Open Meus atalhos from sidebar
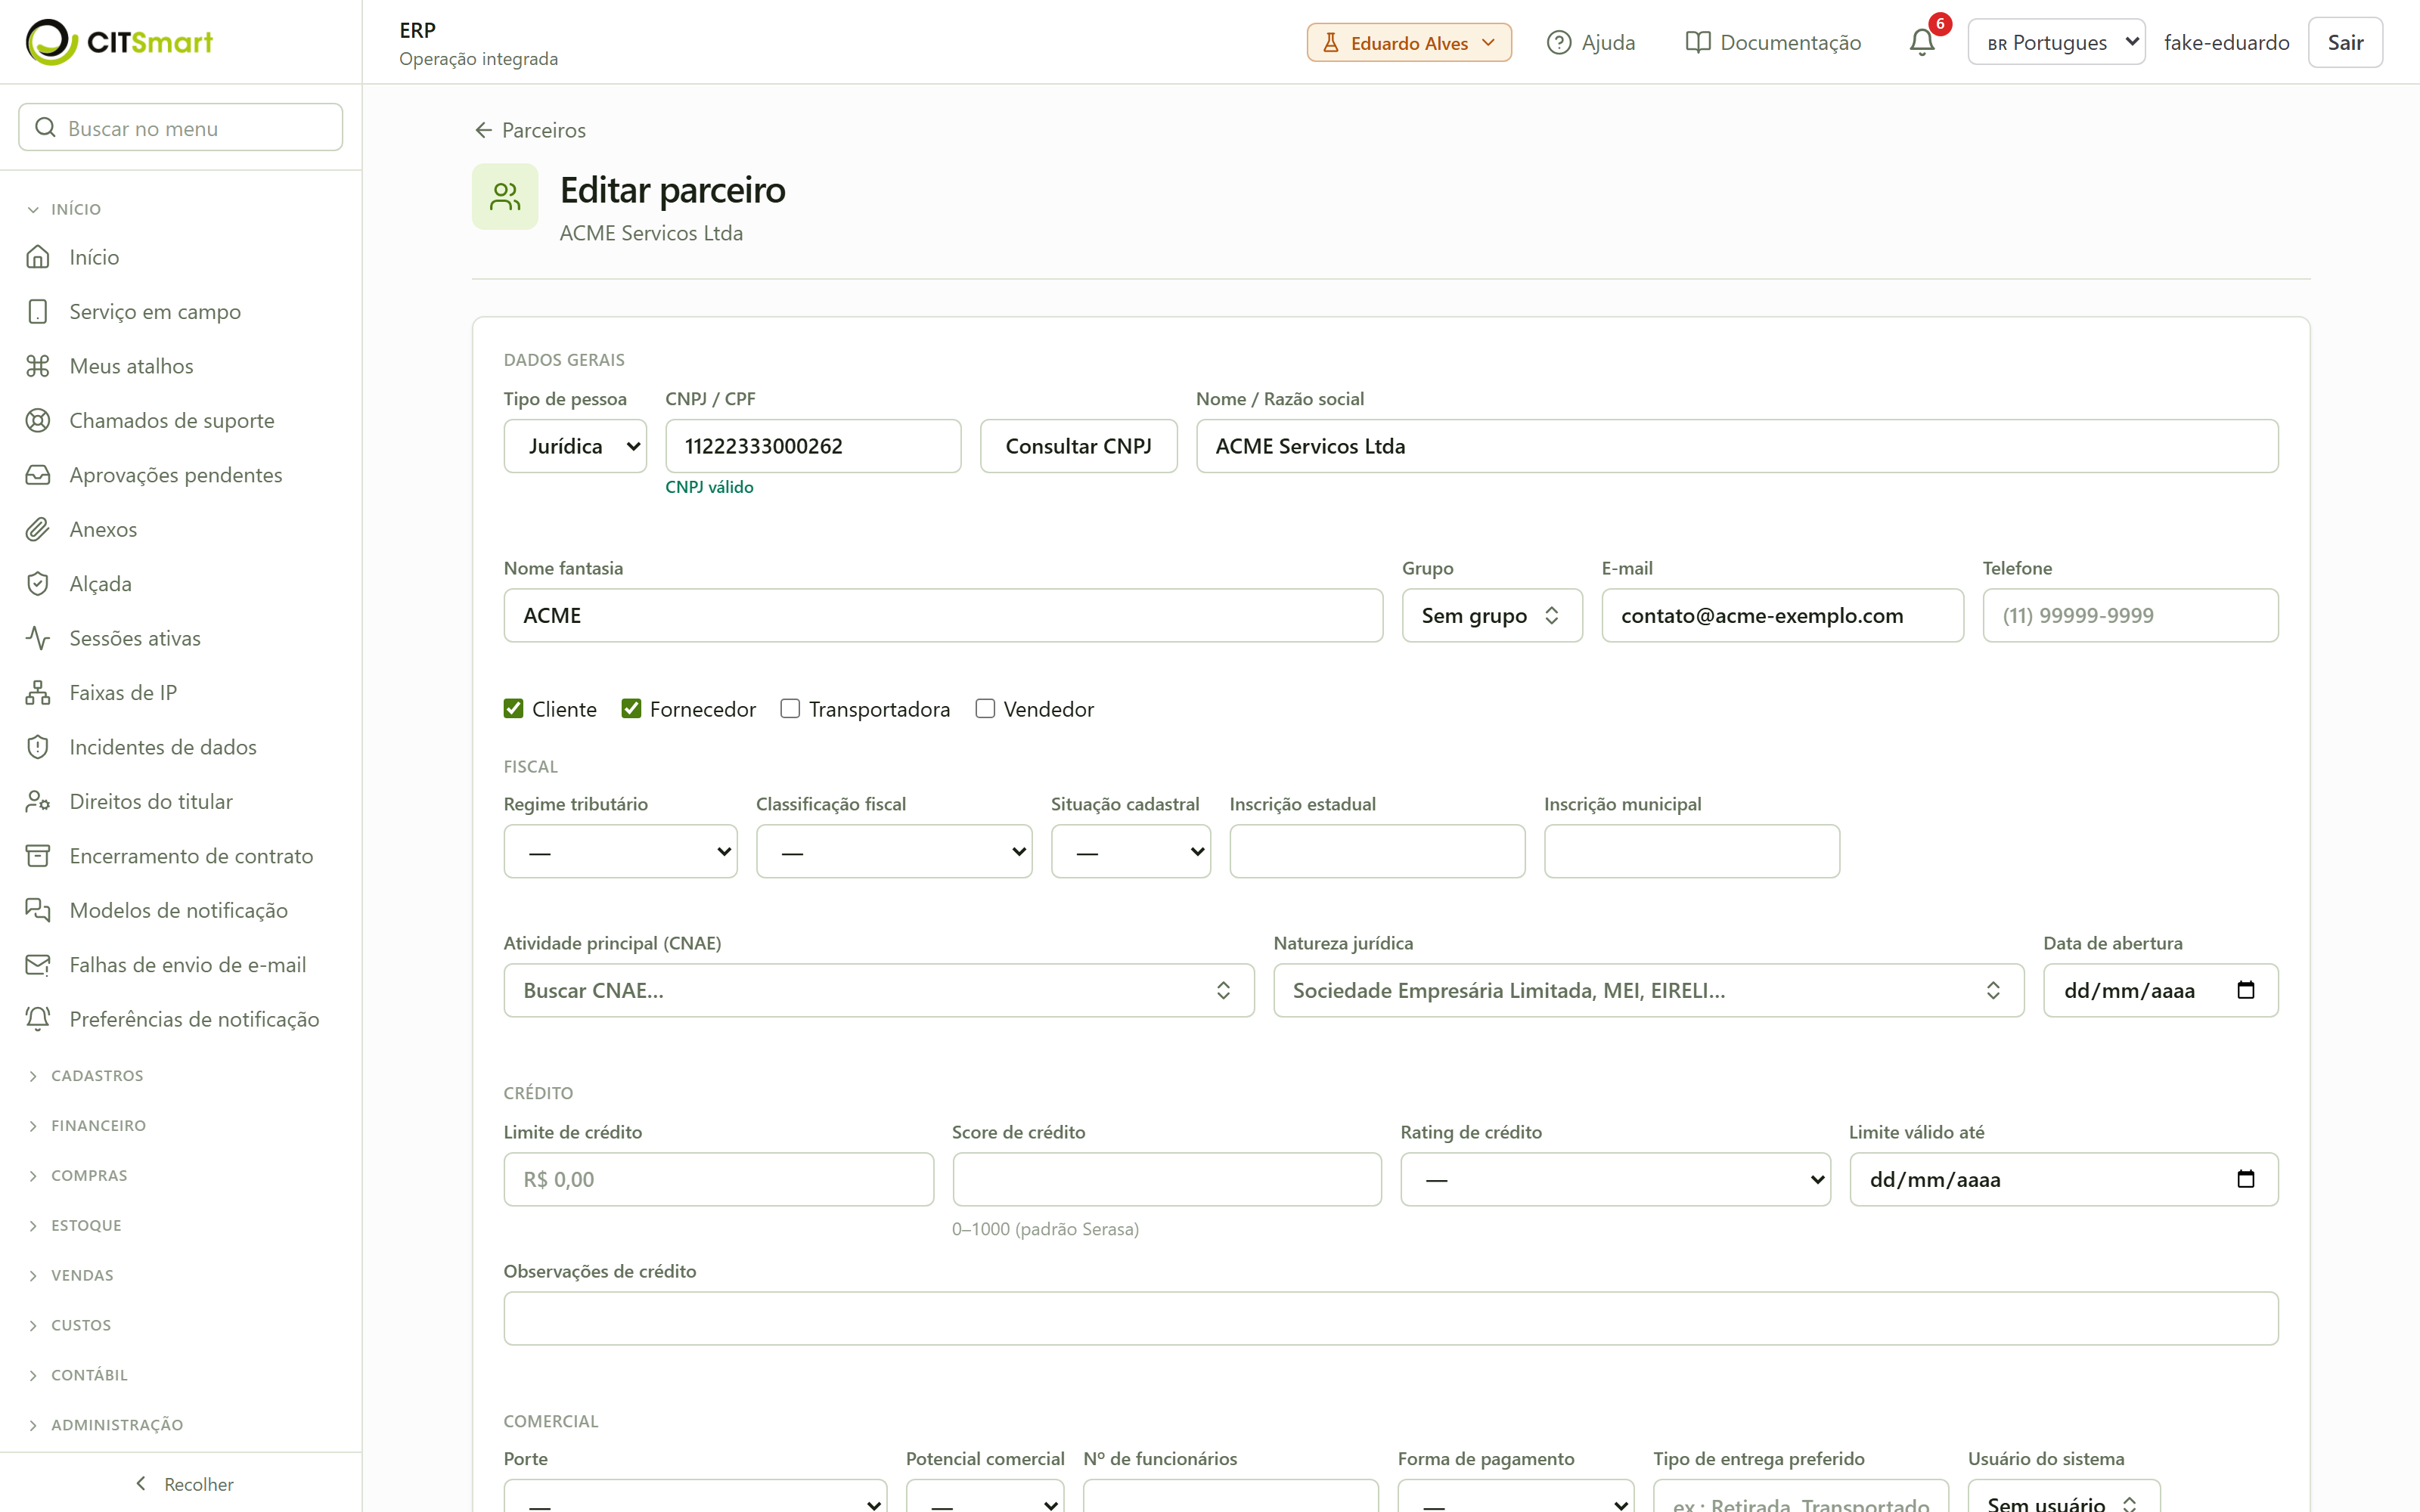 tap(131, 366)
